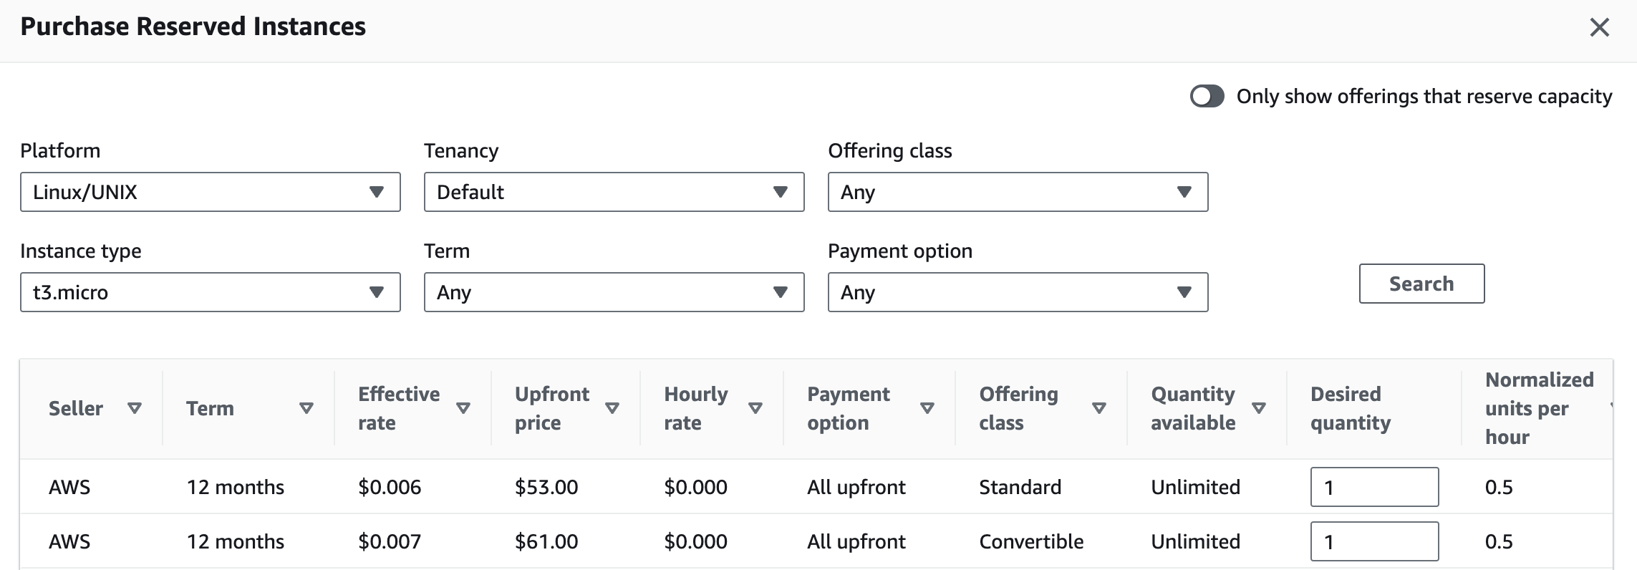Viewport: 1637px width, 570px height.
Task: Click Quantity available sort icon
Action: click(x=1258, y=408)
